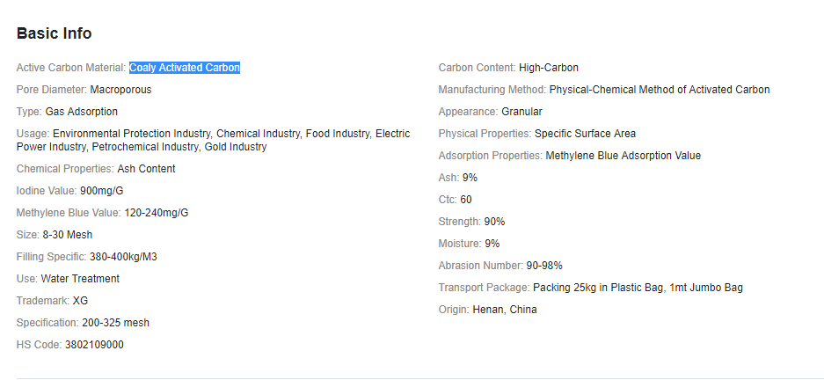824x380 pixels.
Task: Click the 200-325 mesh specification value
Action: (x=115, y=323)
